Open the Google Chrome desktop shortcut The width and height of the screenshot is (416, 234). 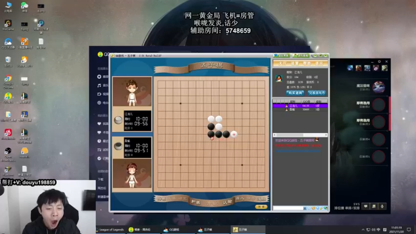[8, 81]
